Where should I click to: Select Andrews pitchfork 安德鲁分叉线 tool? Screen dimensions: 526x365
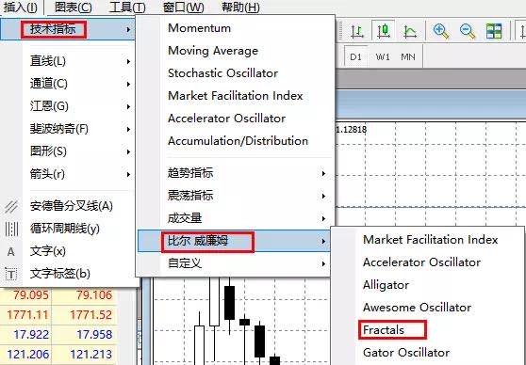tap(72, 206)
